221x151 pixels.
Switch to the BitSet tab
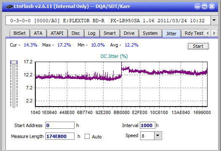coord(19,33)
